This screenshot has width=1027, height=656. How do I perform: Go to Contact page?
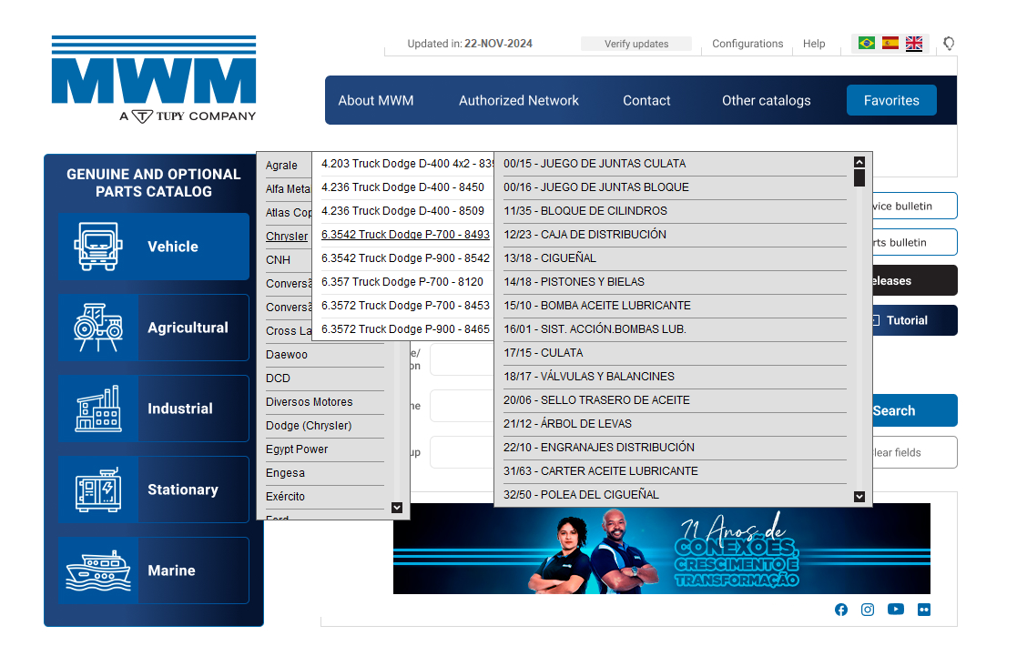(x=646, y=101)
